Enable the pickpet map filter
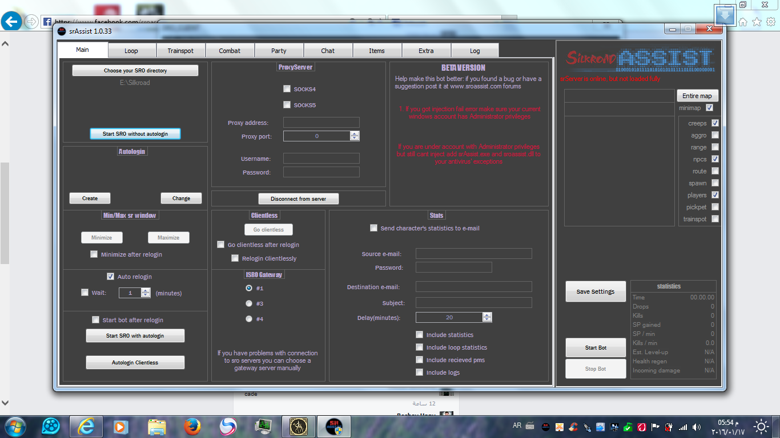Screen dimensions: 780x438 715,207
